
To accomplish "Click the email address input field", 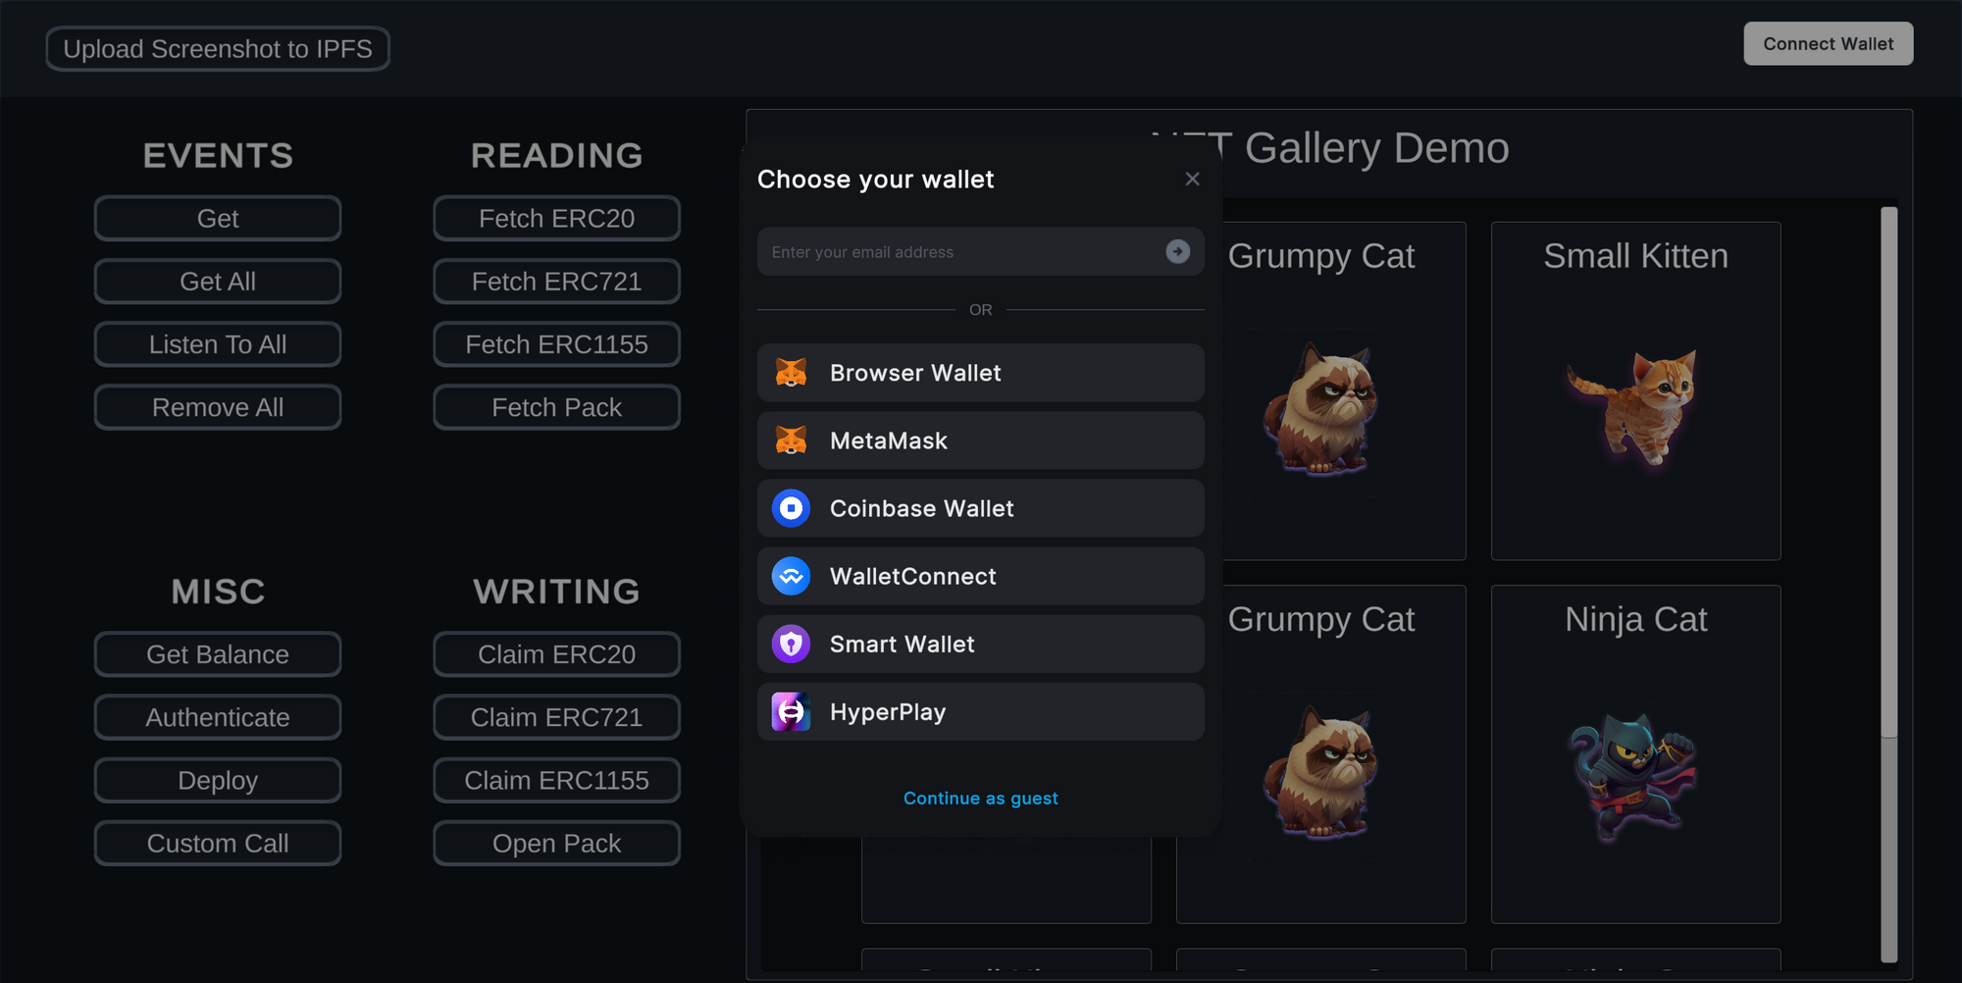I will coord(961,252).
